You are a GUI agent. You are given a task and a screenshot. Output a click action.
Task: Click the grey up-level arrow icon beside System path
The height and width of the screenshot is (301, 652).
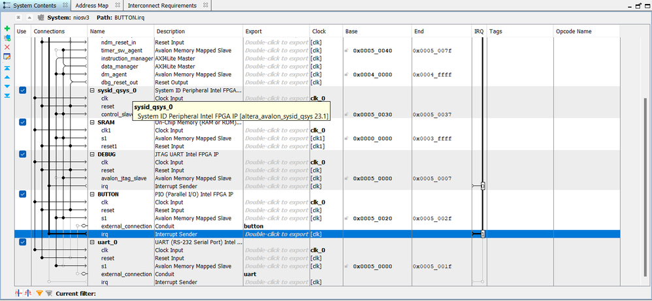point(29,18)
